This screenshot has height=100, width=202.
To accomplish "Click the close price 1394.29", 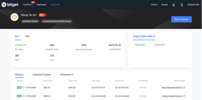I will [72, 88].
